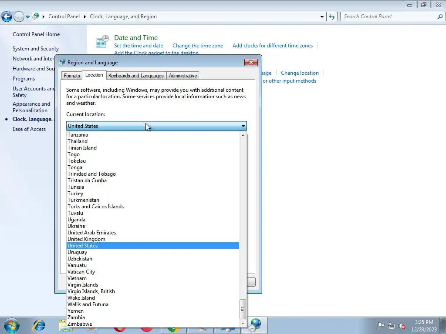The height and width of the screenshot is (334, 446).
Task: Close the Region and Language dialog
Action: click(x=251, y=63)
